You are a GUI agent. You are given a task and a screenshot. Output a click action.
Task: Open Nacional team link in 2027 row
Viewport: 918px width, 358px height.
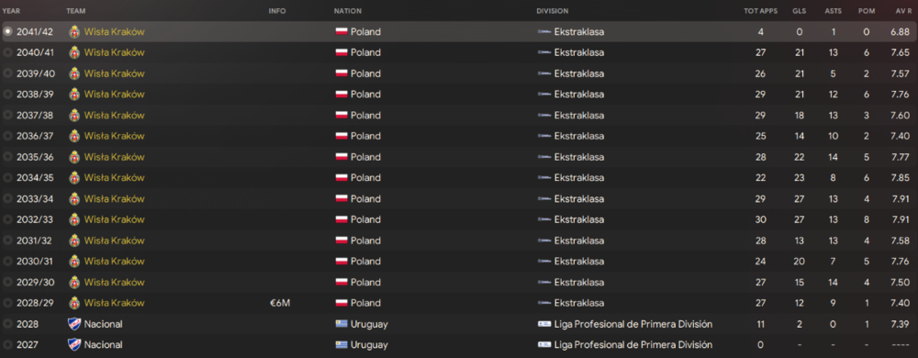103,345
